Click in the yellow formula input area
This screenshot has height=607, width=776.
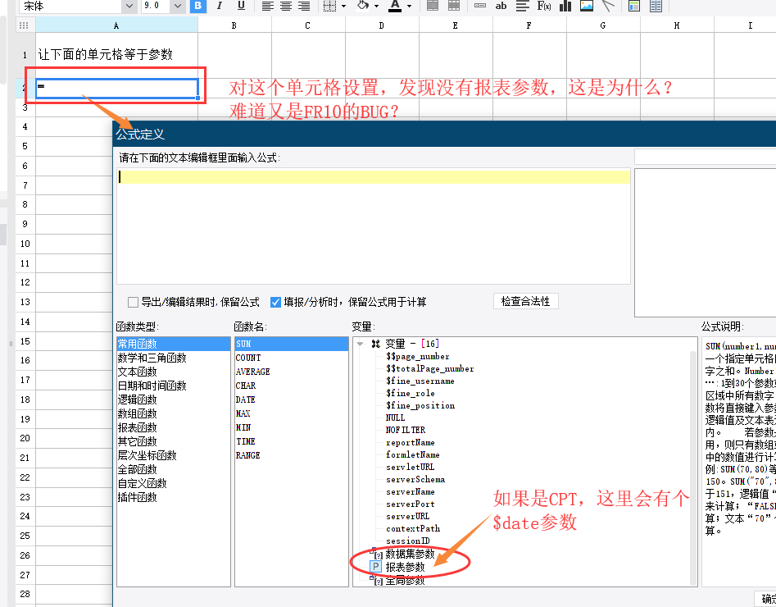(x=374, y=177)
